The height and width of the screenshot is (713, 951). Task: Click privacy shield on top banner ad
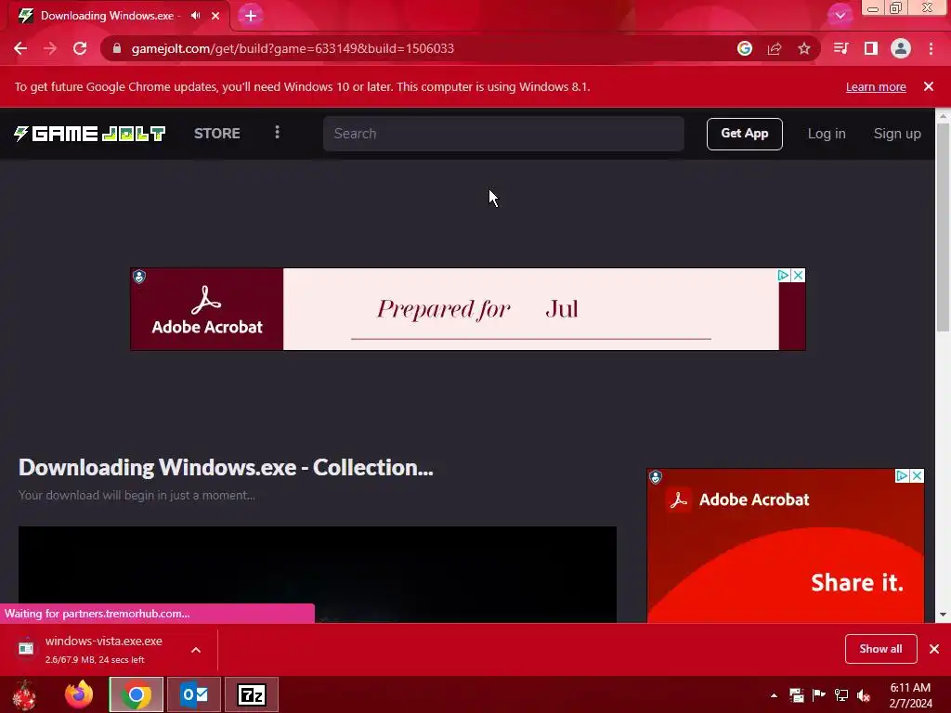(x=139, y=277)
